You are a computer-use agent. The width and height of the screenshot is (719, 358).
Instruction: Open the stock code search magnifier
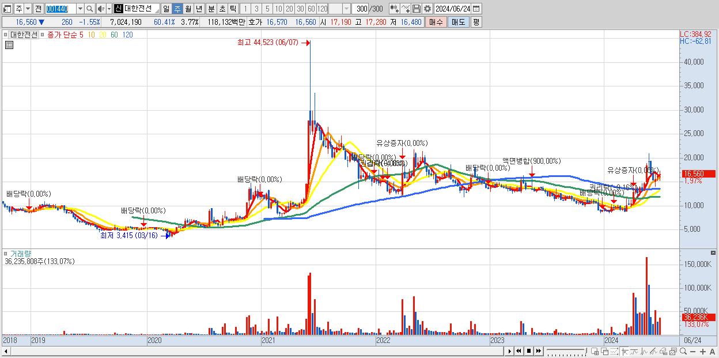89,9
